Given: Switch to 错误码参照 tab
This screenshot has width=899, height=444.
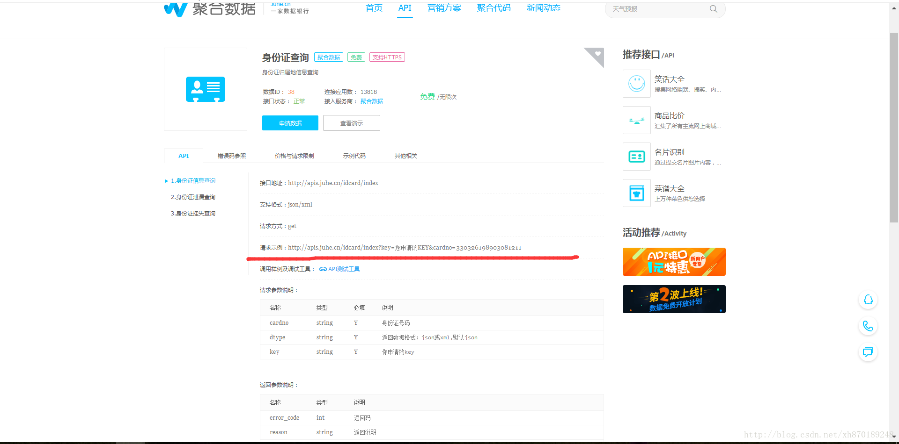Looking at the screenshot, I should (x=232, y=156).
